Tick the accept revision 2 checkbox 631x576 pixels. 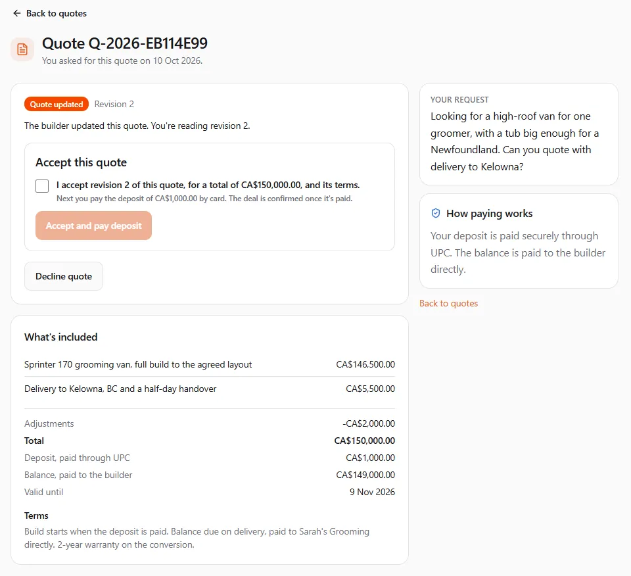(42, 186)
